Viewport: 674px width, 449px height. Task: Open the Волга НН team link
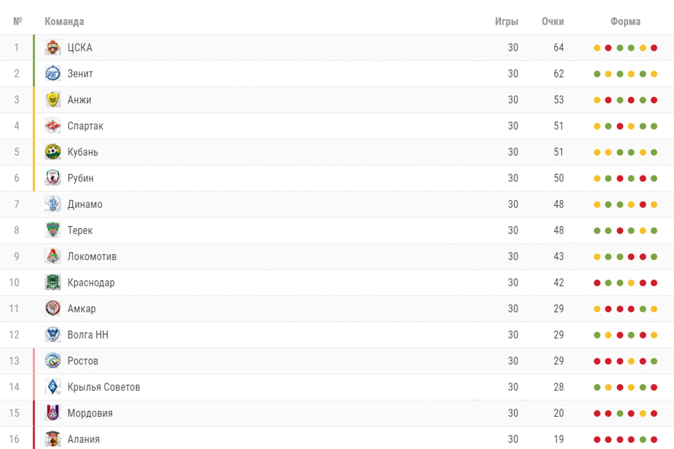tap(88, 335)
